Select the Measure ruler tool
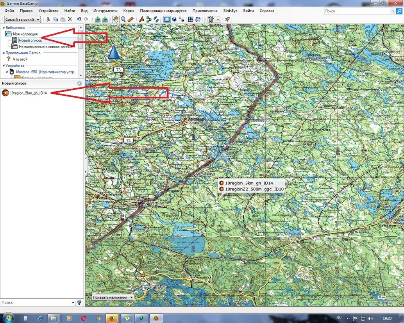 tap(130, 19)
